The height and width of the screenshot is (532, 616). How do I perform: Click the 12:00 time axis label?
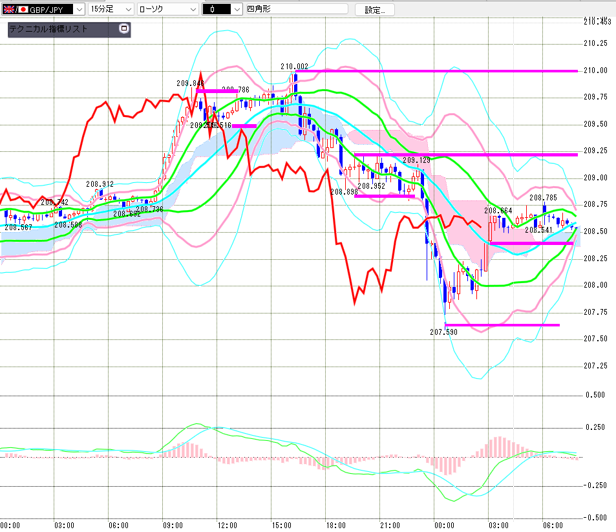click(x=227, y=526)
